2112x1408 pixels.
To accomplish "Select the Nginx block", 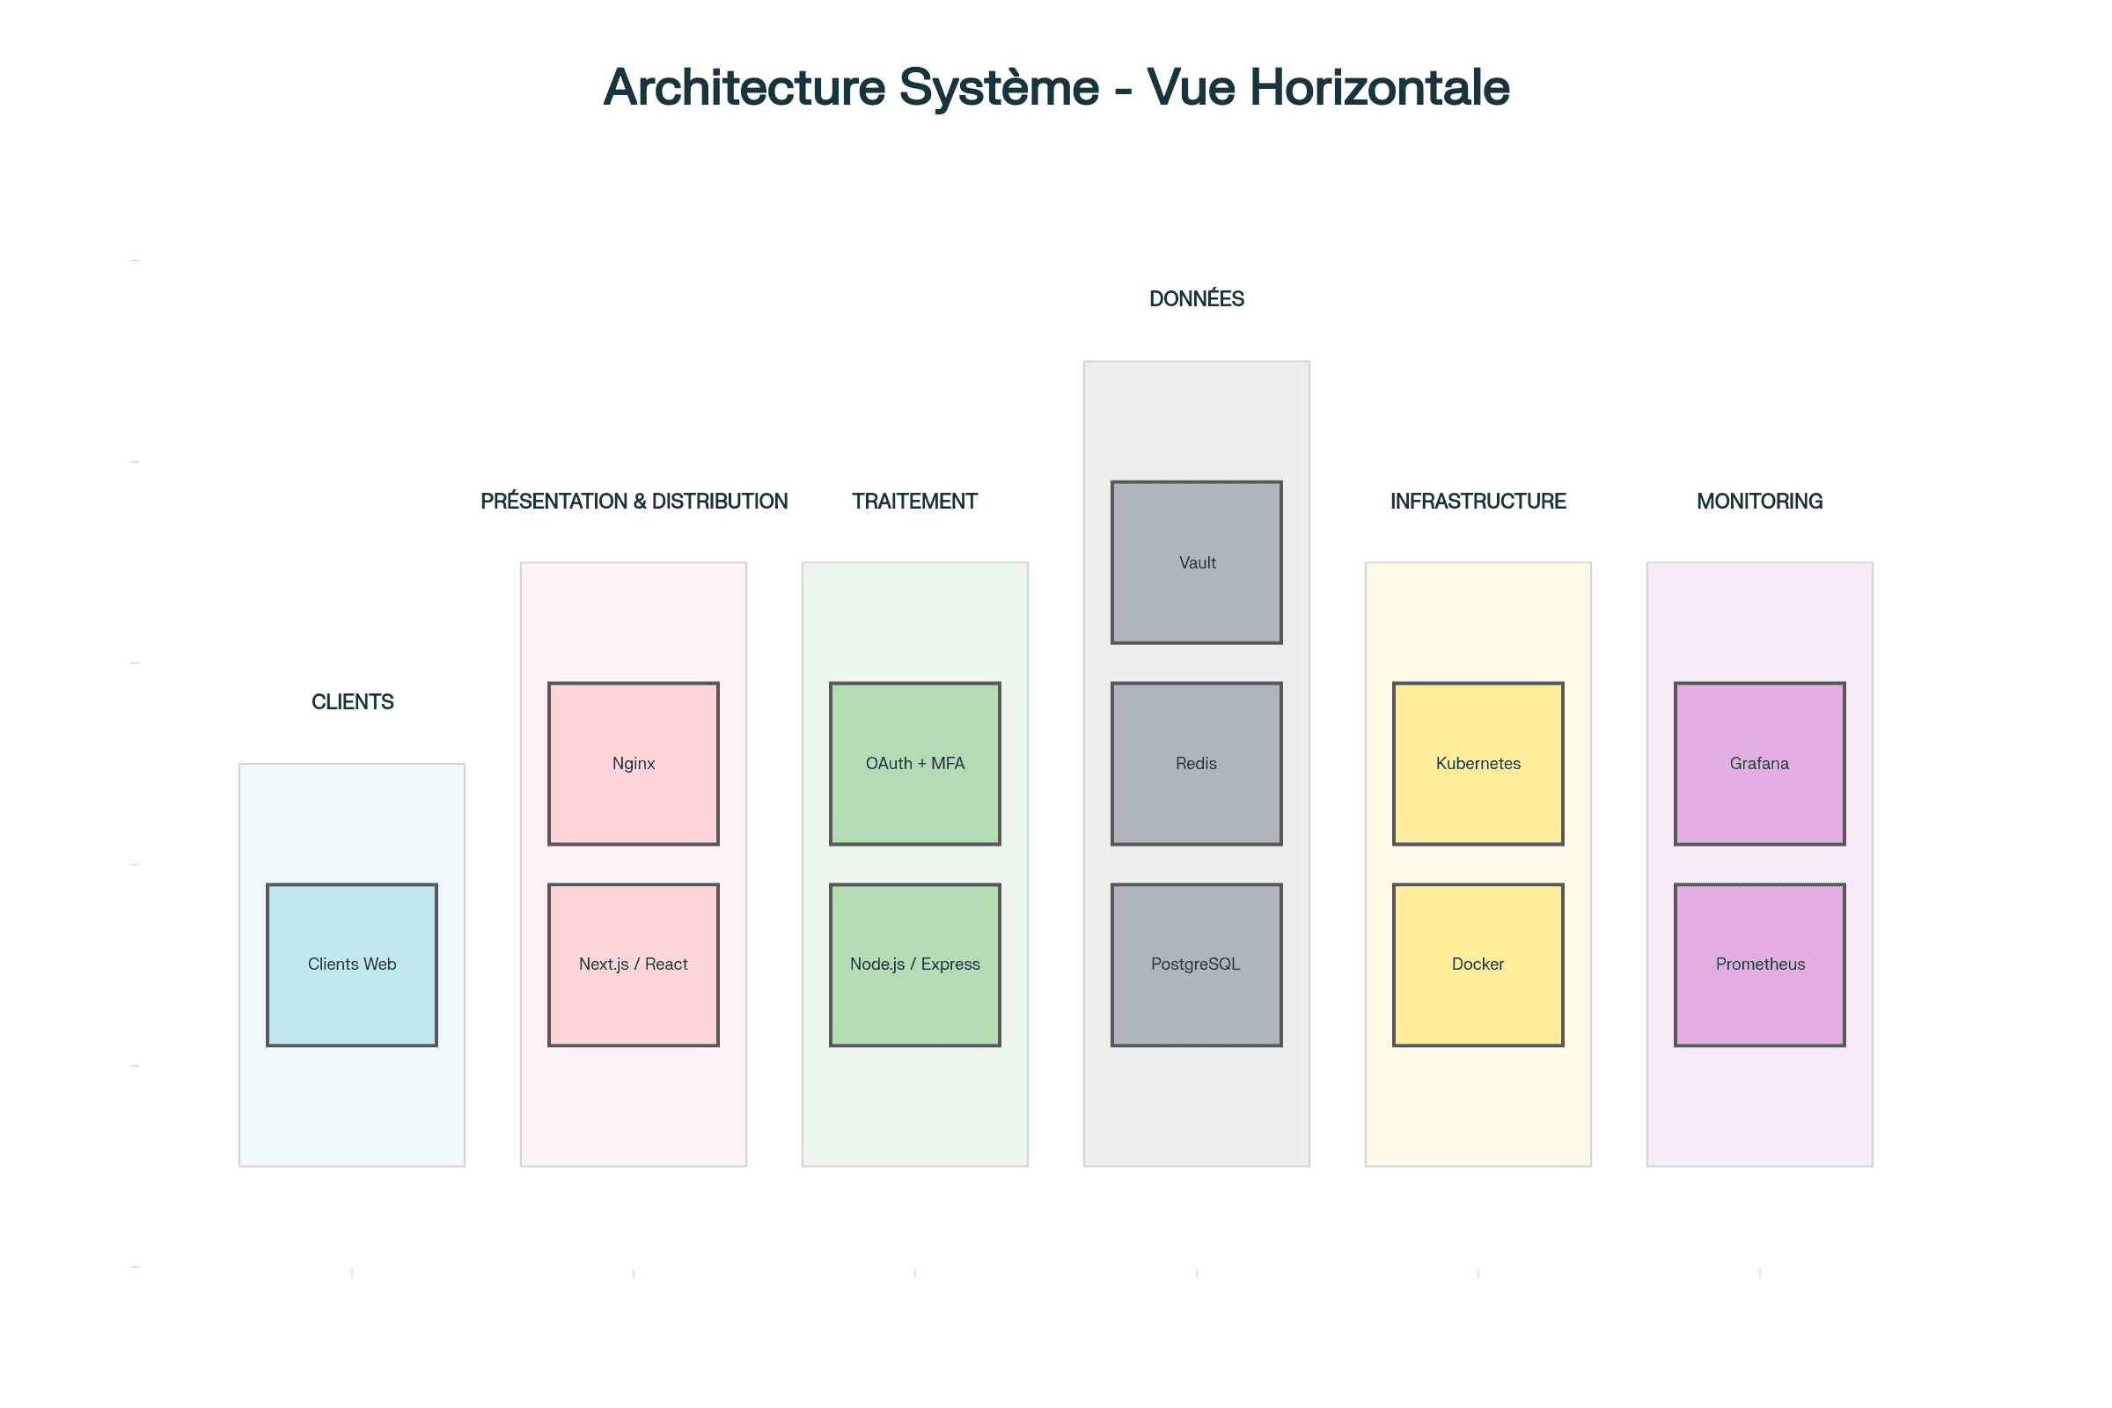I will [x=633, y=763].
